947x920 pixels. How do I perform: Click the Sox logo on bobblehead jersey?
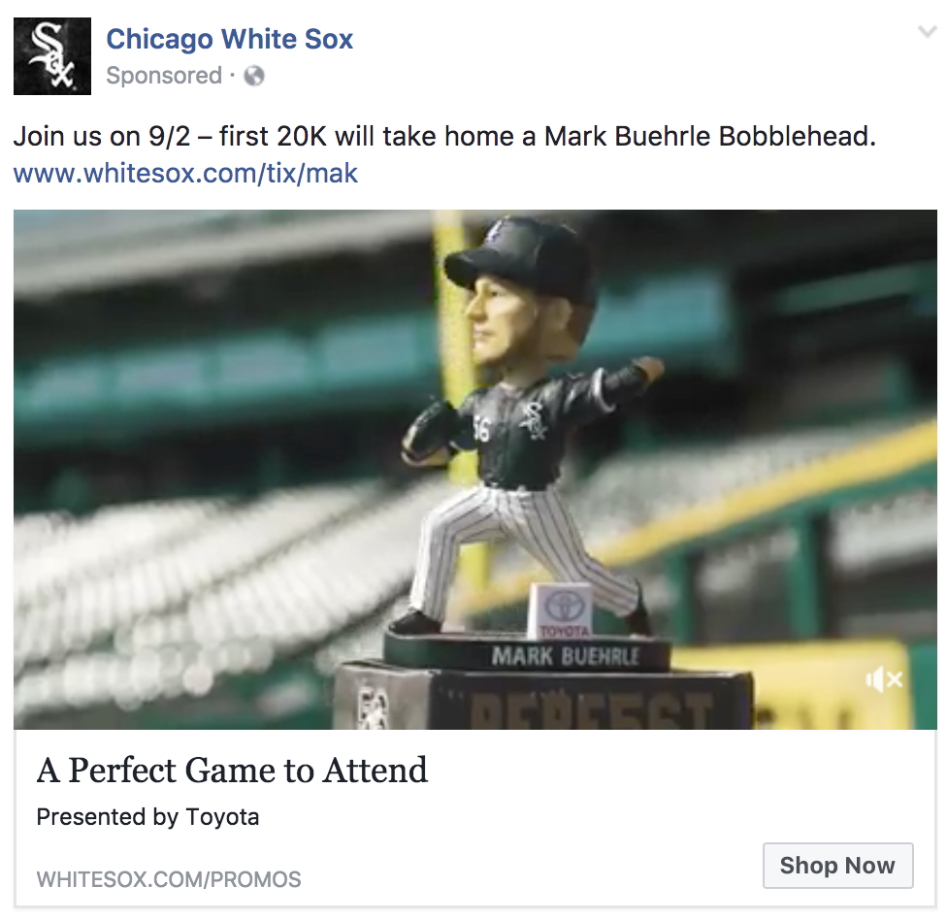pos(535,420)
